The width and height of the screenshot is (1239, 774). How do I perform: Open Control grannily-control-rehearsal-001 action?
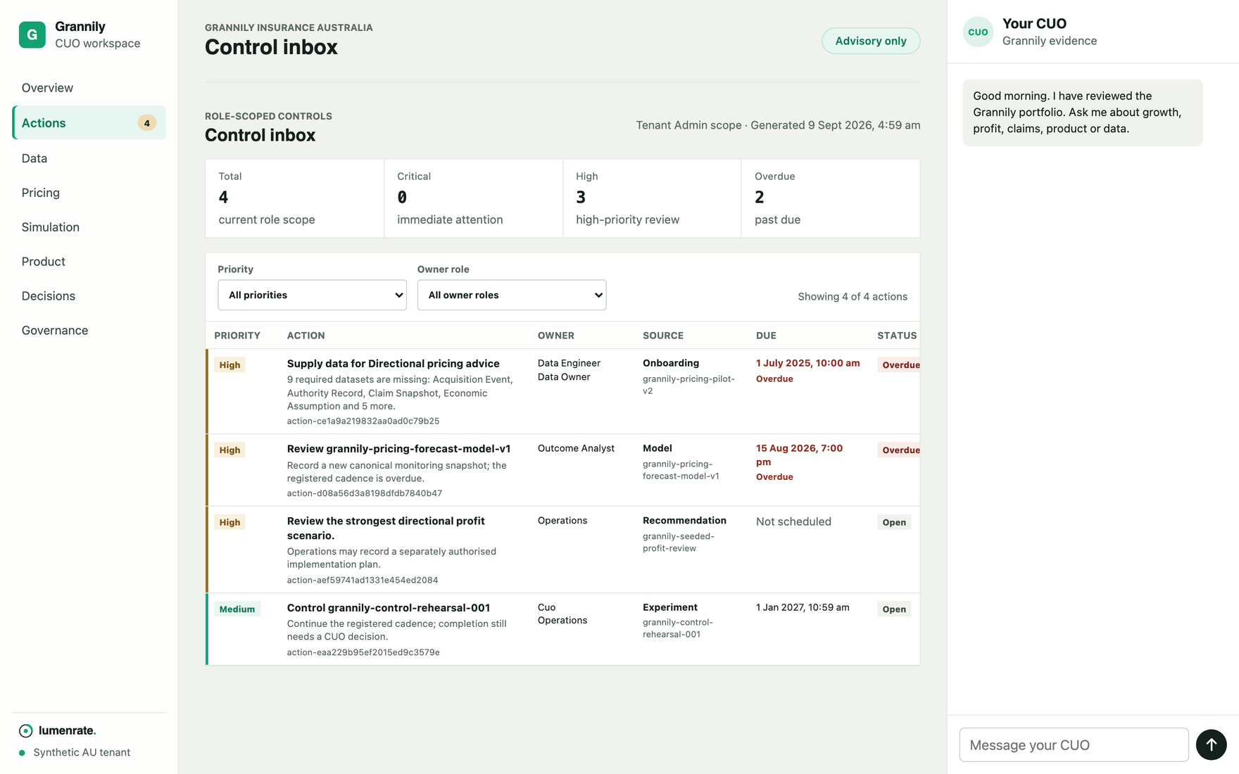[388, 608]
